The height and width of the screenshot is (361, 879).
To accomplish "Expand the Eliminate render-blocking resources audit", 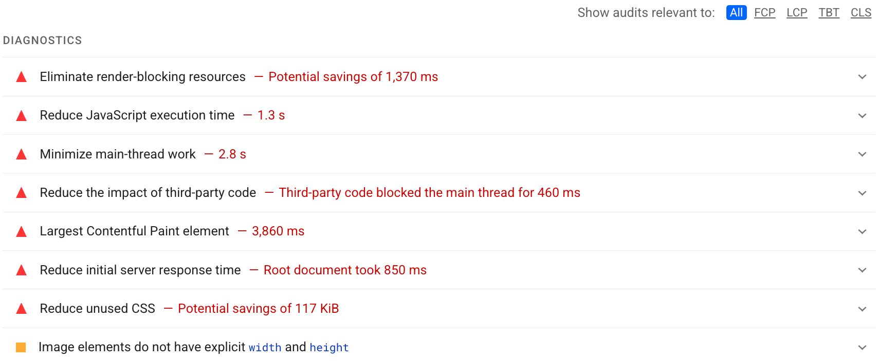I will [862, 77].
